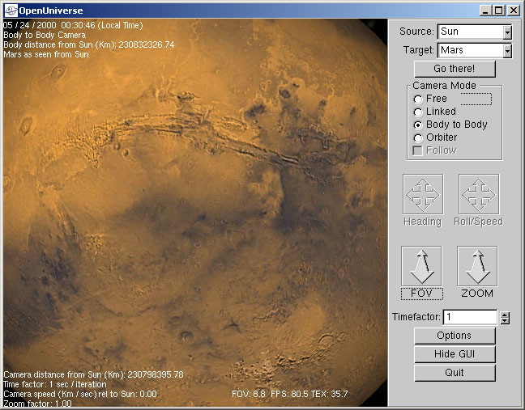Screen dimensions: 525x410
Task: Click the Roll/Speed directional arrows control
Action: (479, 194)
